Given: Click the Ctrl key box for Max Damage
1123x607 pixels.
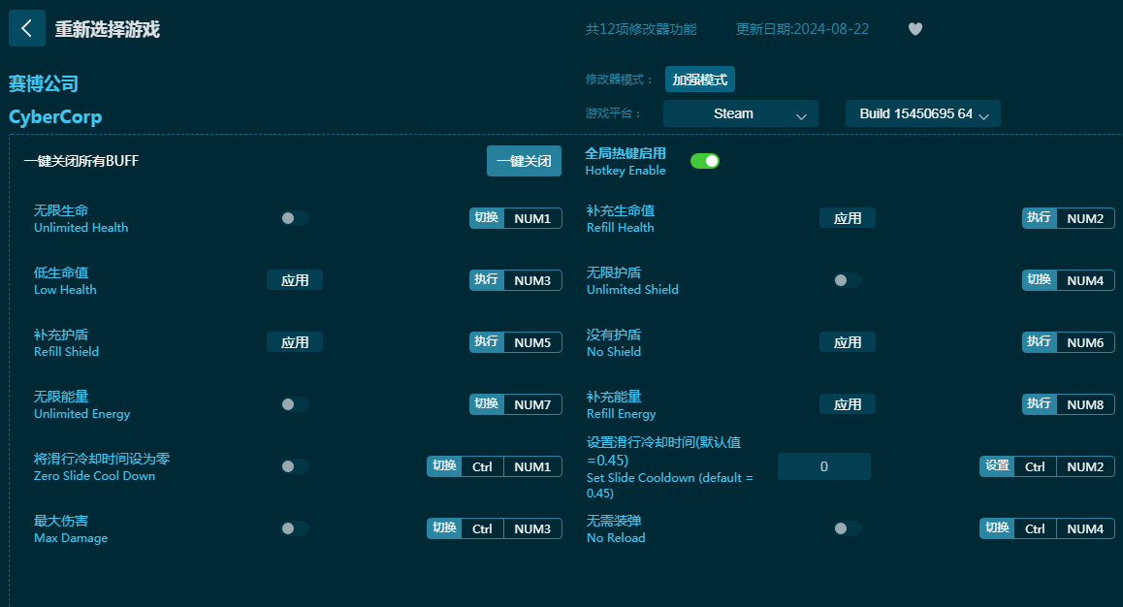Looking at the screenshot, I should pos(482,528).
